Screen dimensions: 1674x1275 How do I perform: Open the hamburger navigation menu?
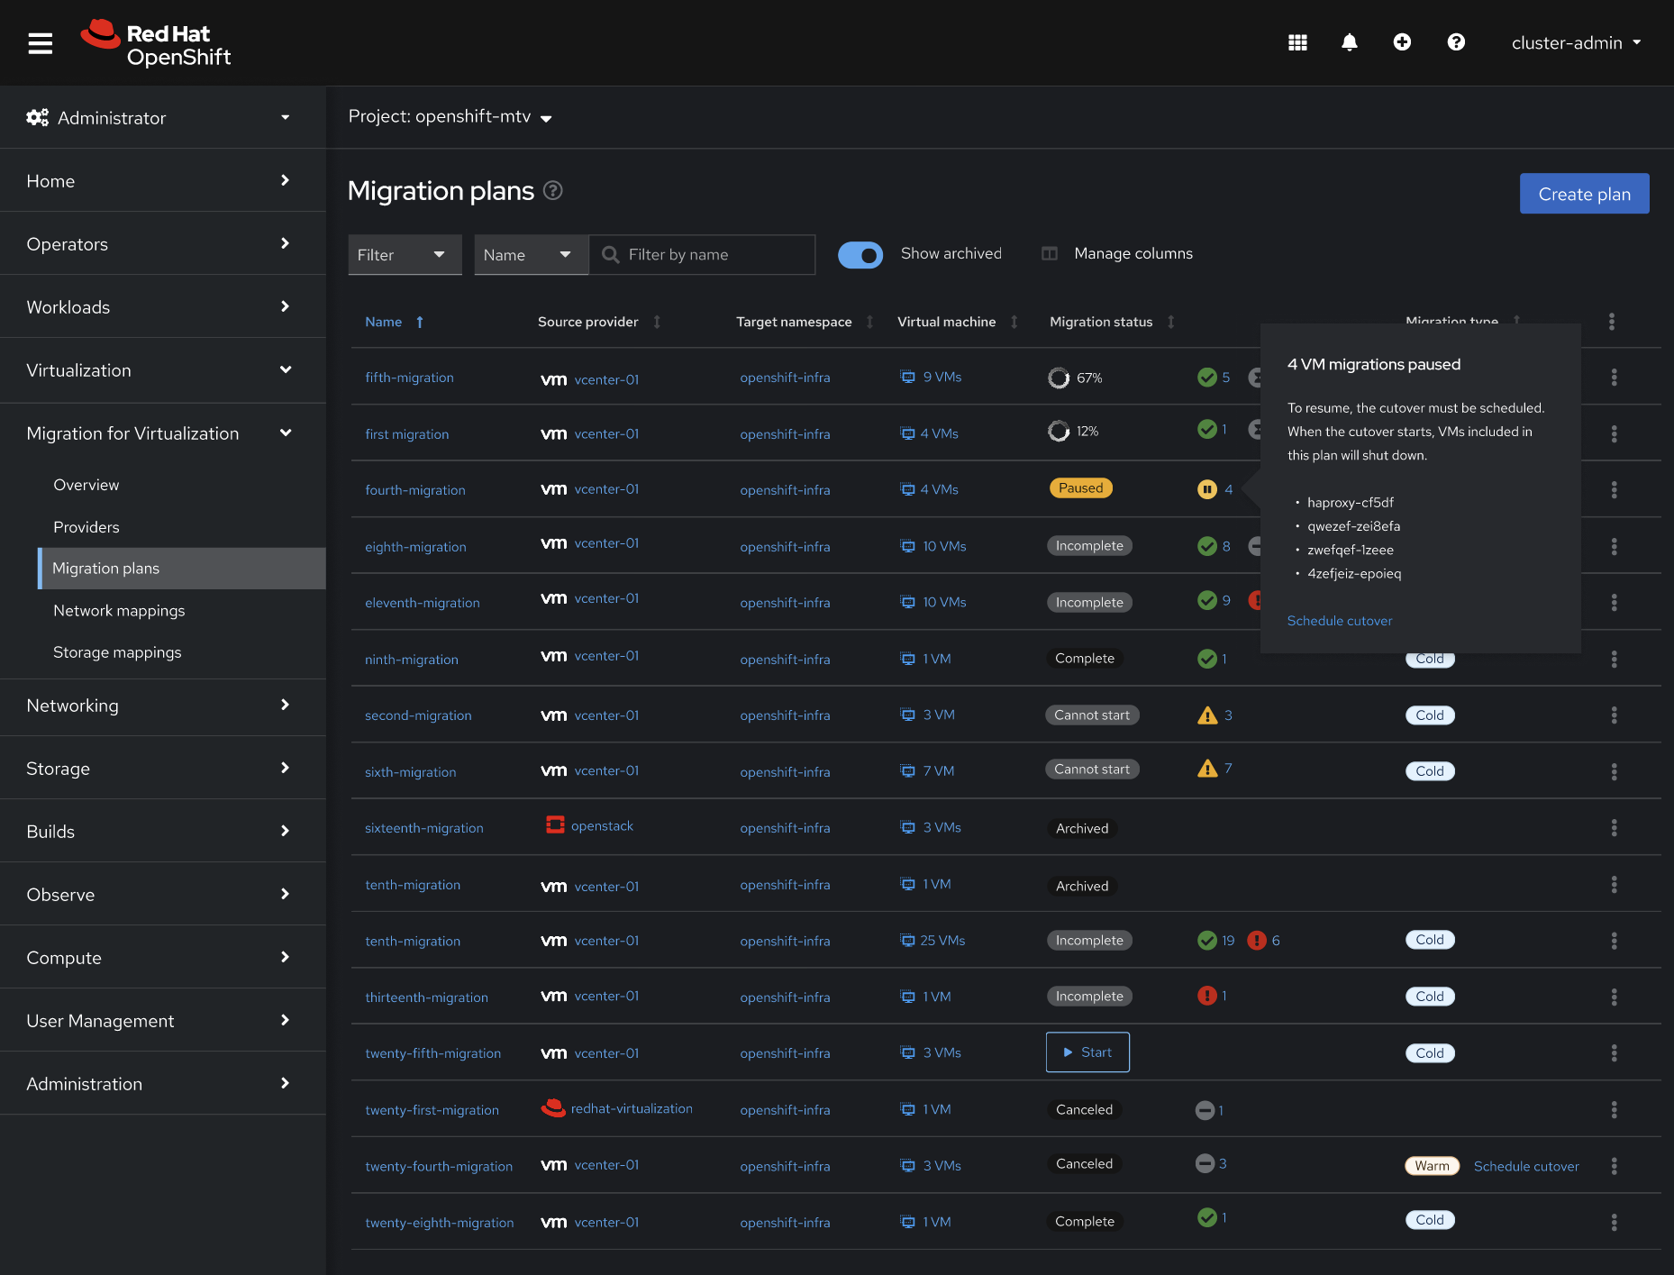41,43
